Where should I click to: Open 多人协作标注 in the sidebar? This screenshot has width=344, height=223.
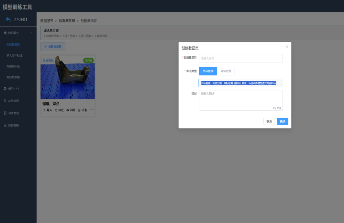pyautogui.click(x=14, y=55)
